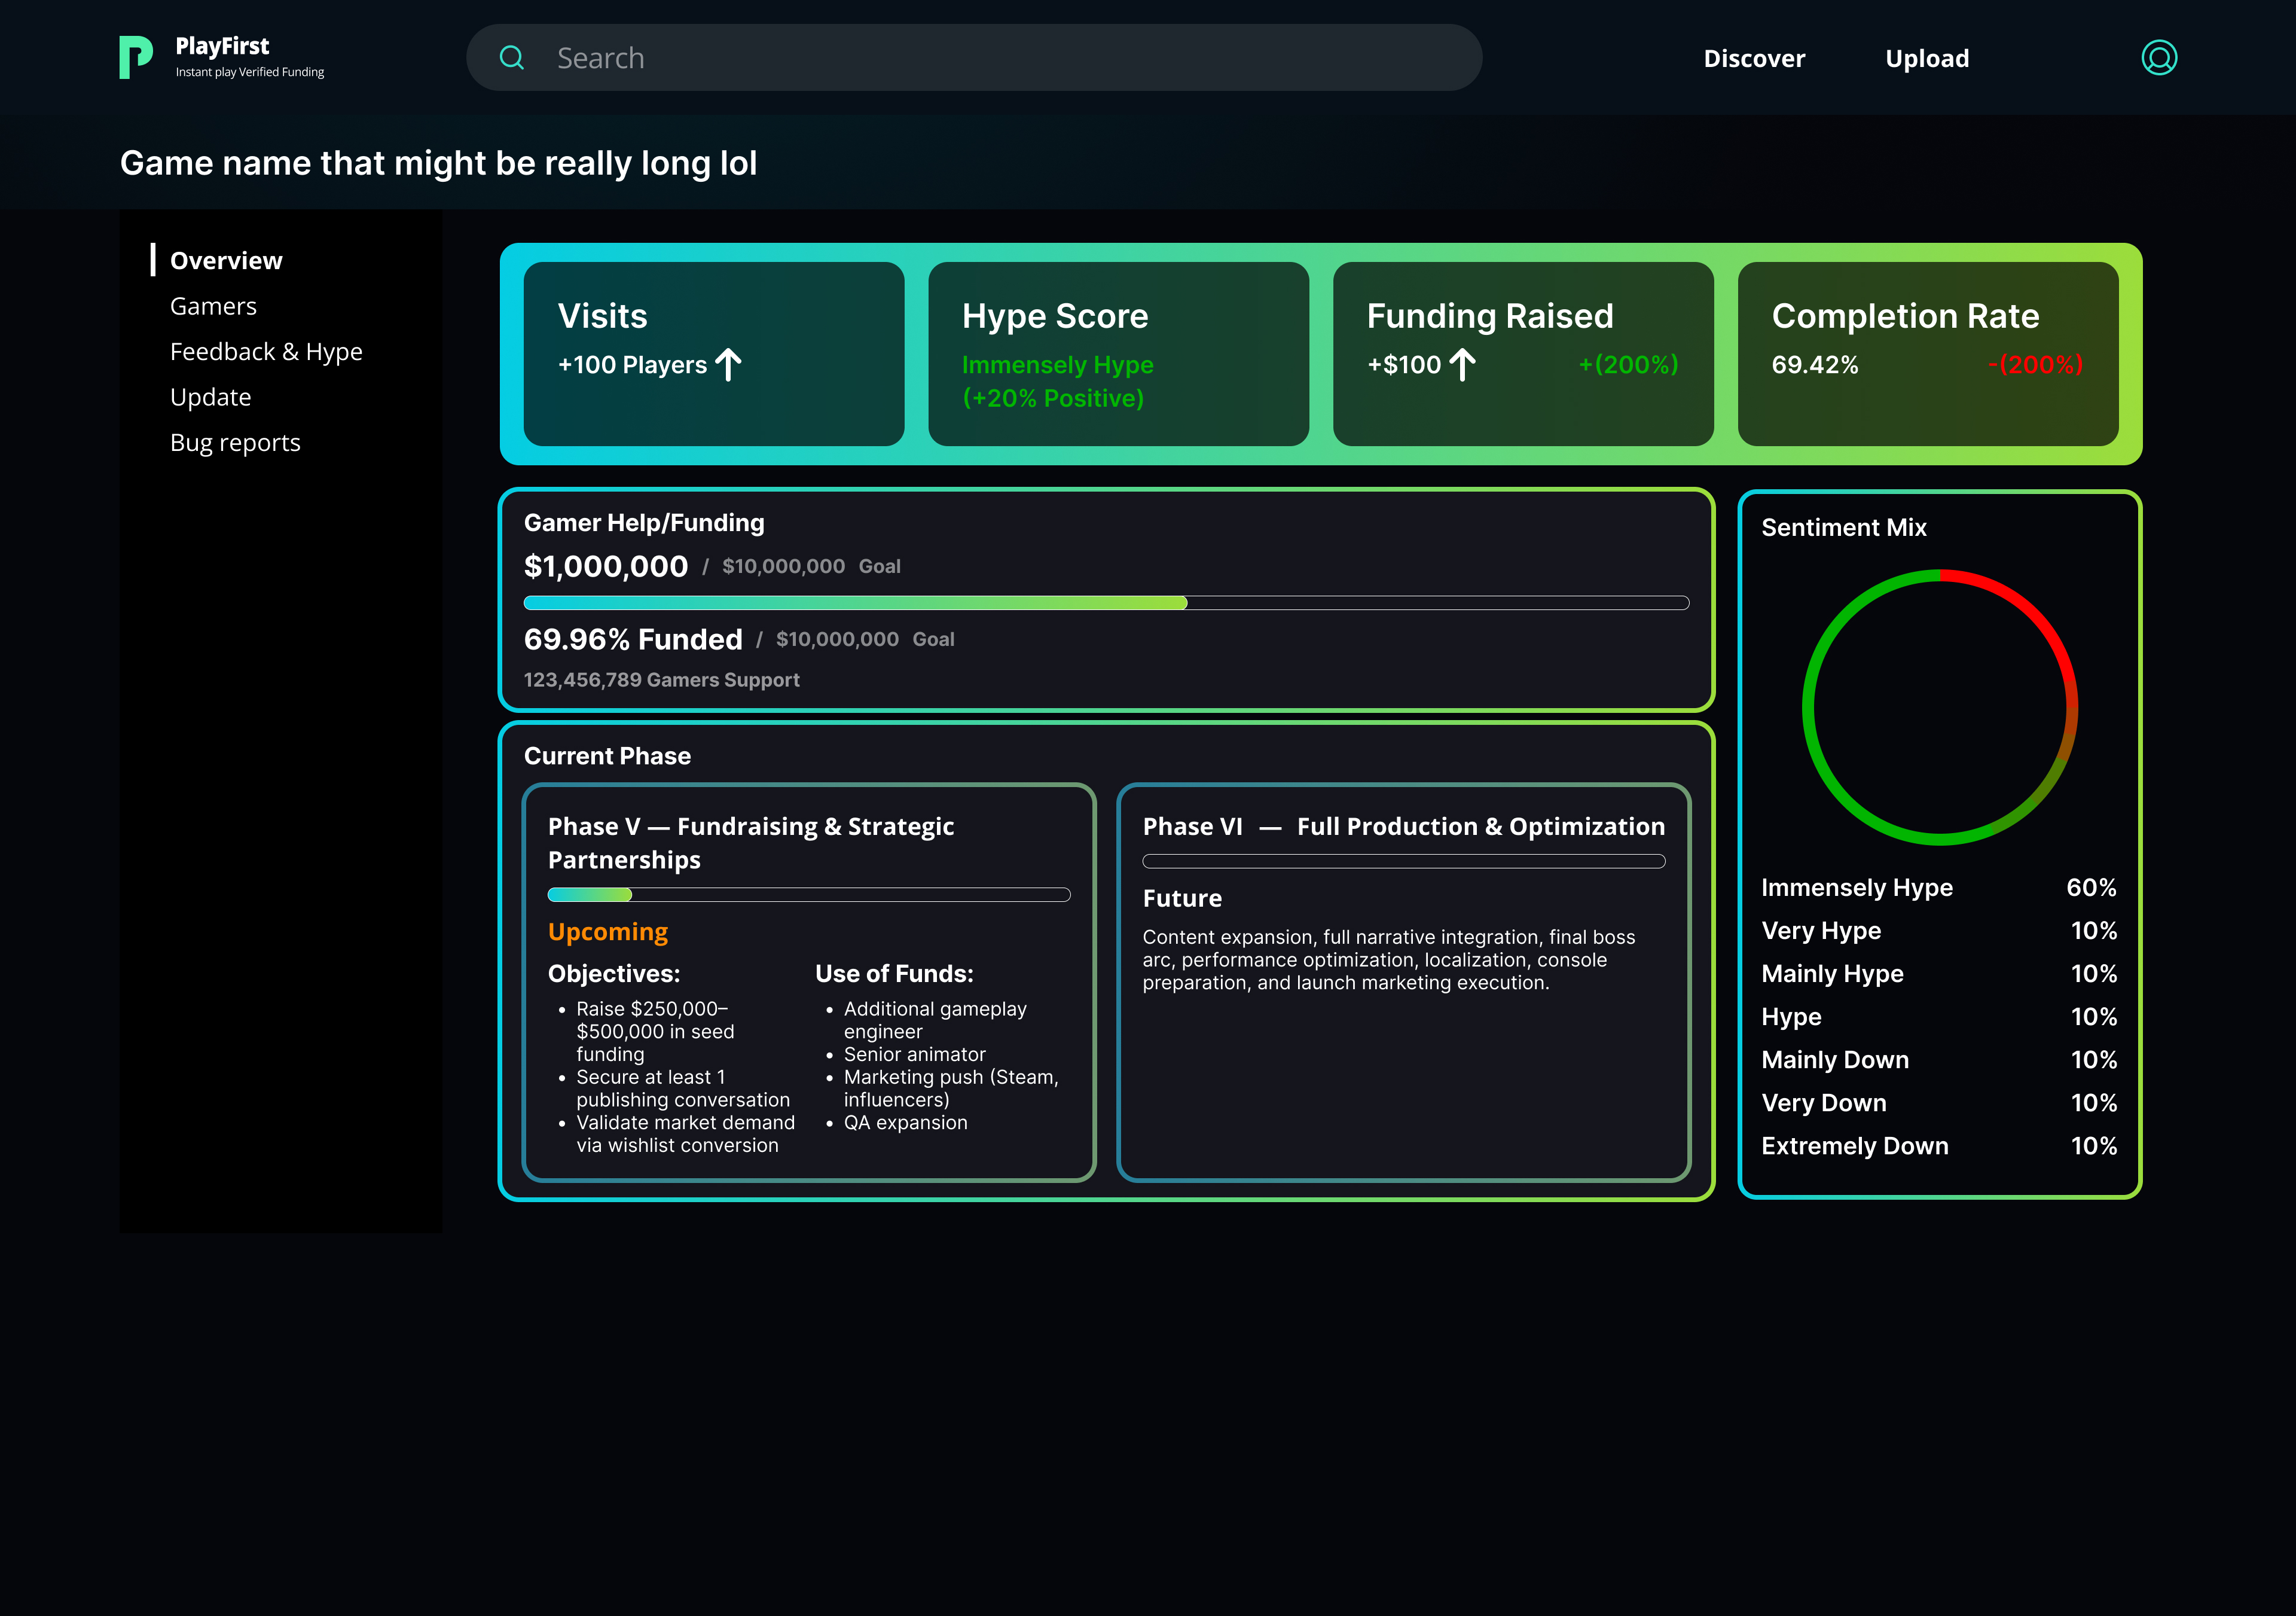Image resolution: width=2296 pixels, height=1616 pixels.
Task: Click the search magnifier icon
Action: point(512,57)
